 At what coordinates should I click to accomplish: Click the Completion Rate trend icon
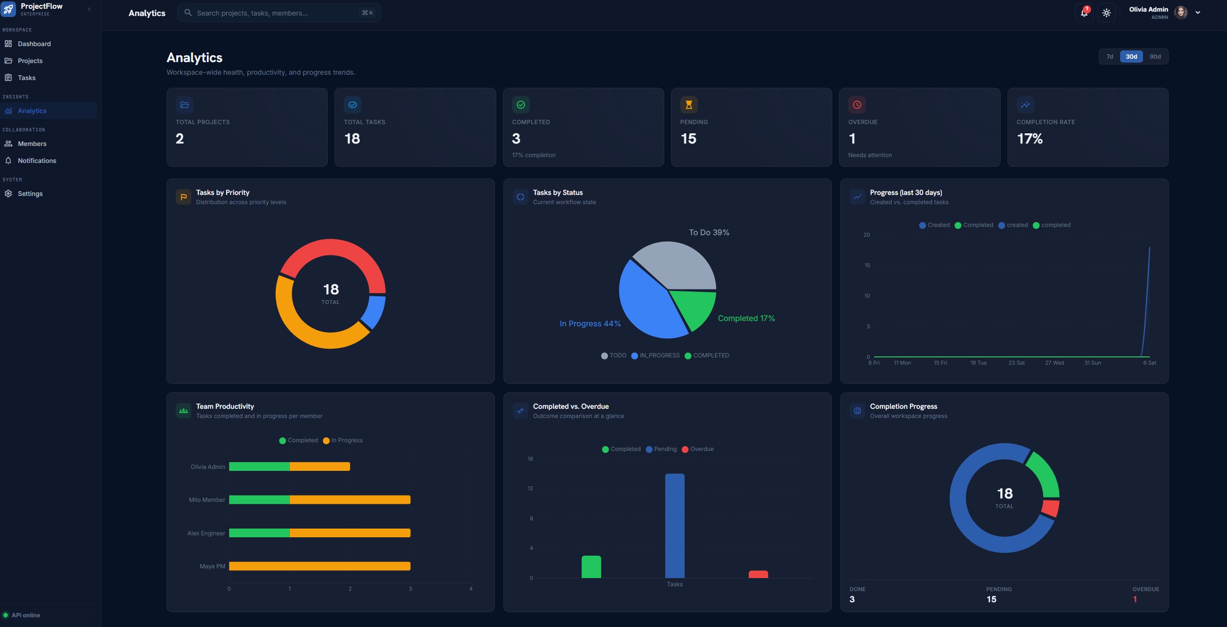[x=1025, y=105]
